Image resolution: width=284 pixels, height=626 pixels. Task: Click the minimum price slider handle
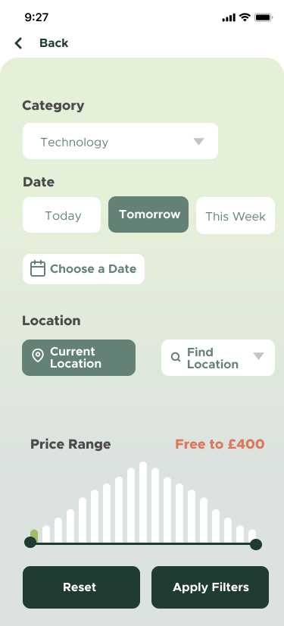30,542
